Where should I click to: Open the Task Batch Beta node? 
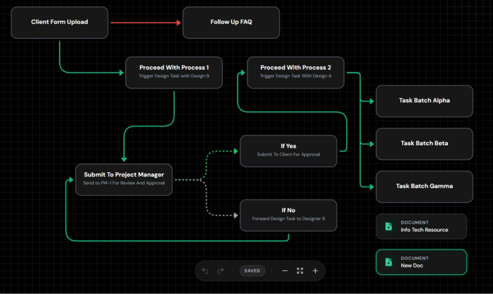coord(424,144)
